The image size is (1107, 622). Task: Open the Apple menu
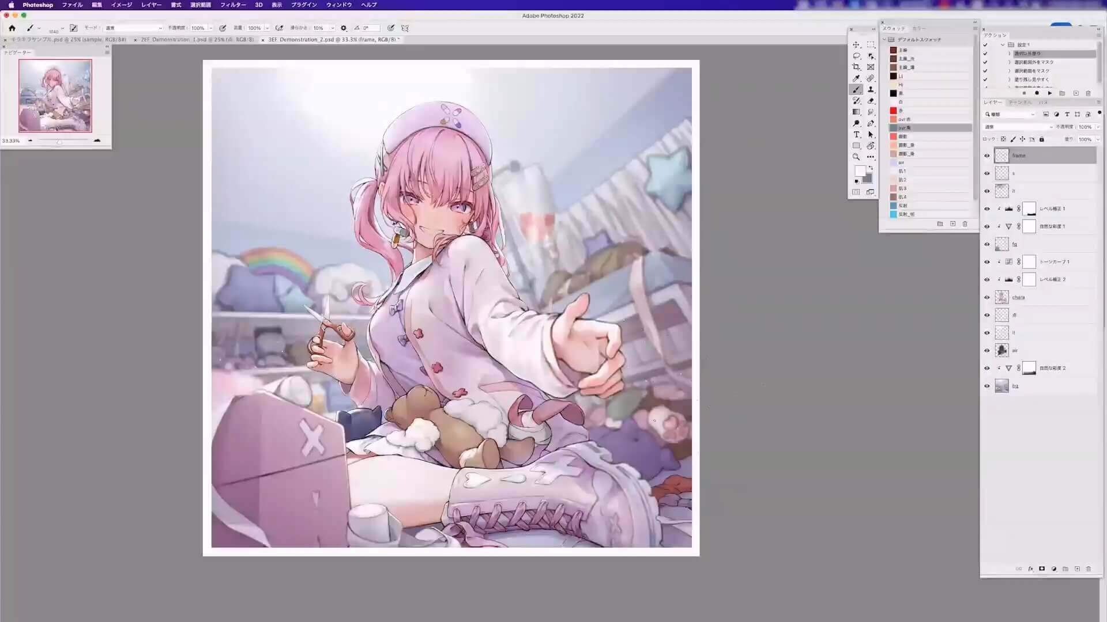pos(11,5)
